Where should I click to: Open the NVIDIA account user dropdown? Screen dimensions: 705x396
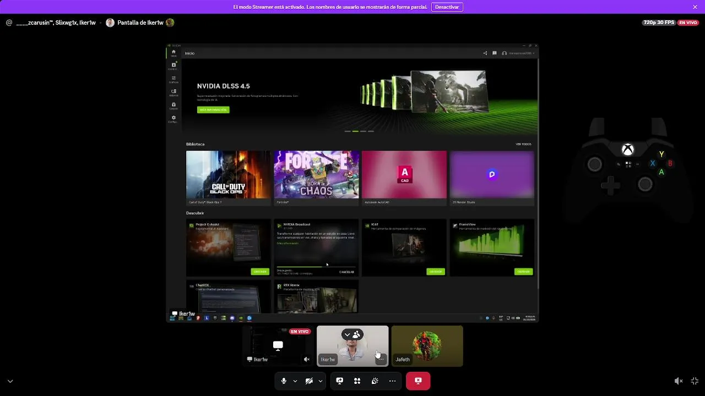[x=518, y=53]
